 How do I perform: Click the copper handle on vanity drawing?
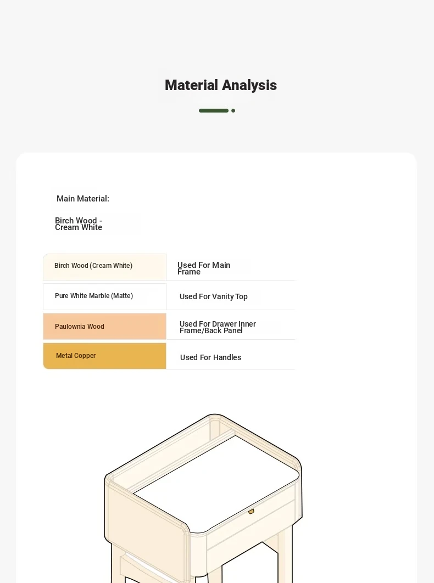(x=251, y=511)
